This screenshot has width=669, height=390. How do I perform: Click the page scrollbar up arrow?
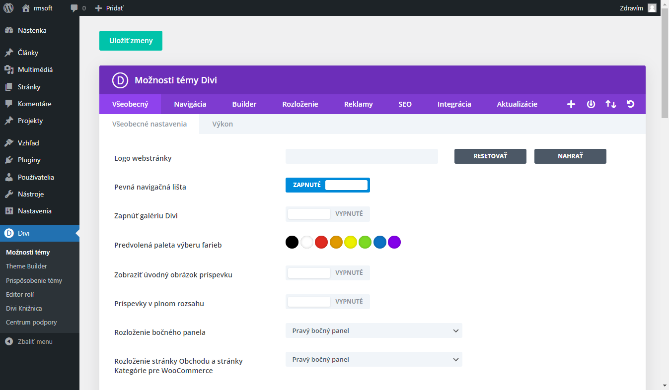(x=665, y=4)
